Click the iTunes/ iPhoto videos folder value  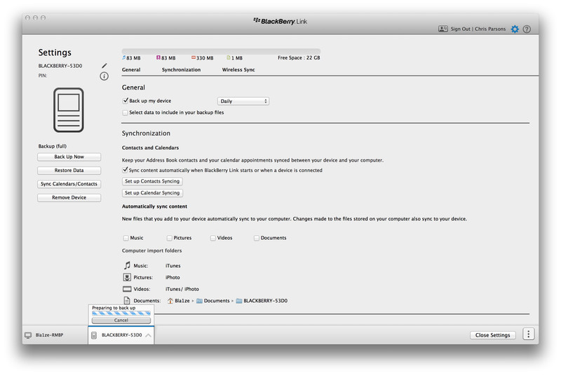(182, 290)
